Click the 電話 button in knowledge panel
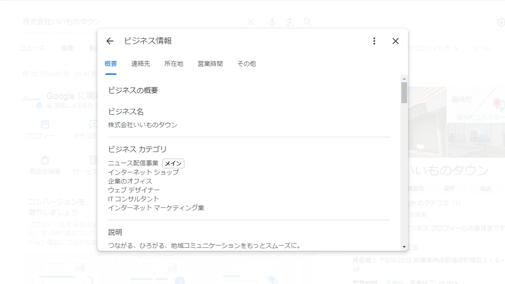The height and width of the screenshot is (284, 505). tap(485, 188)
